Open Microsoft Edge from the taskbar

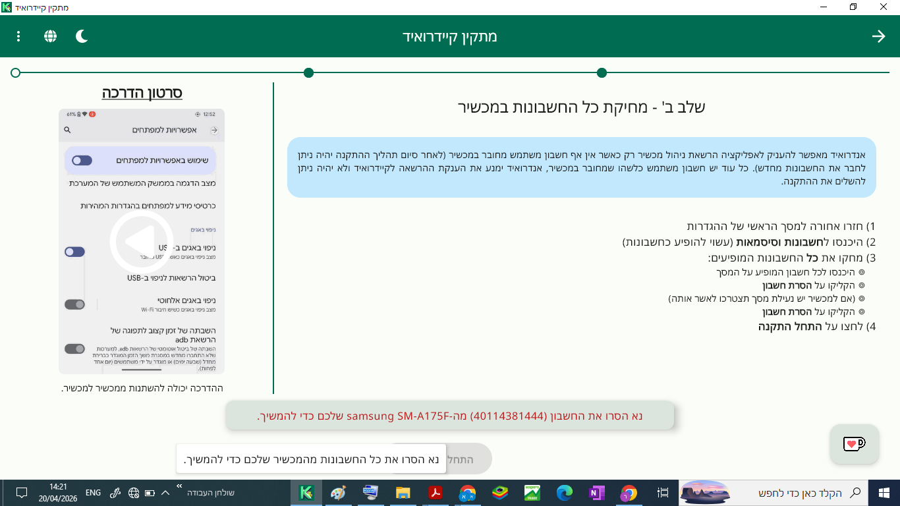pyautogui.click(x=565, y=493)
